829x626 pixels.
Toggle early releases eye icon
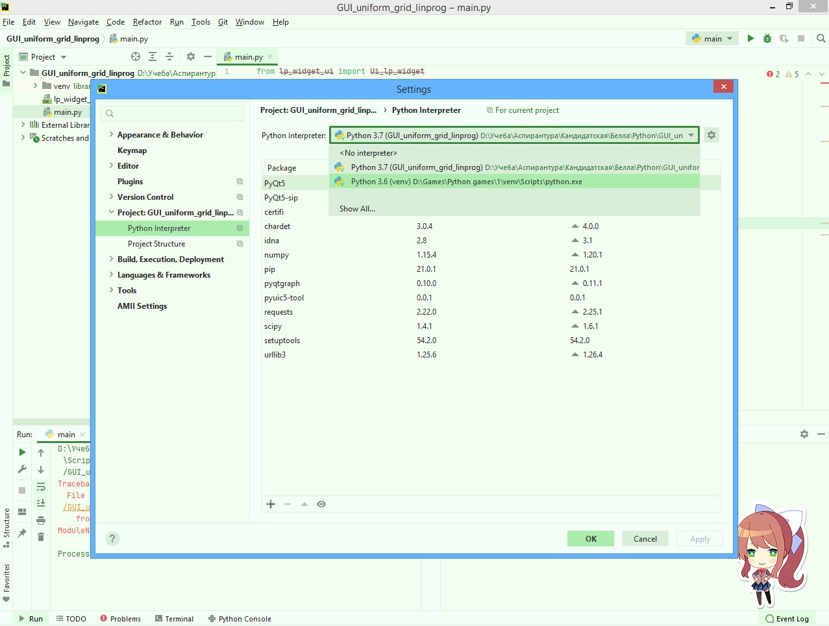[x=321, y=504]
